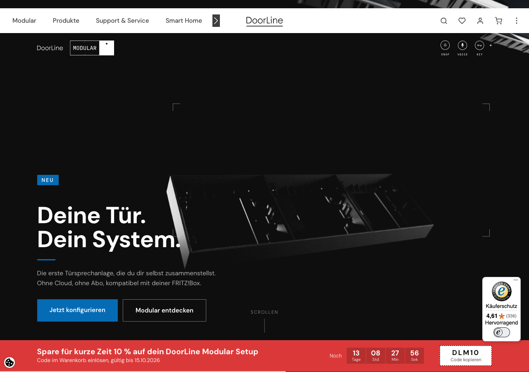Select the Snap bell module icon
This screenshot has width=529, height=372.
pyautogui.click(x=445, y=45)
